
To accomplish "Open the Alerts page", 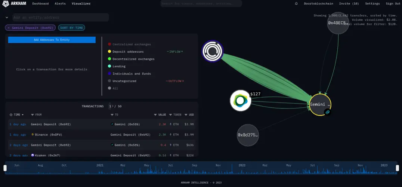I will click(x=60, y=4).
